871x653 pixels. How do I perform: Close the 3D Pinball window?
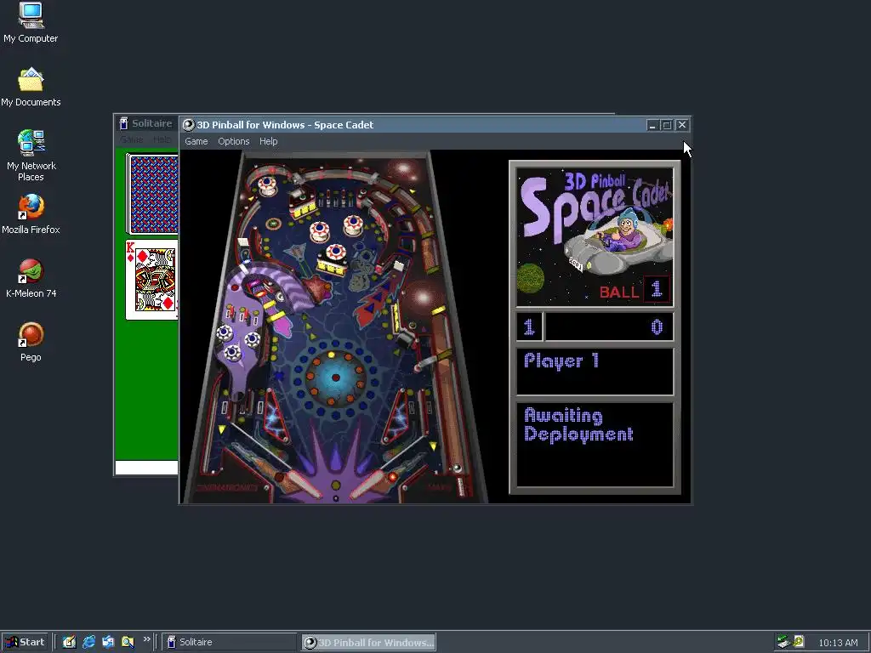(682, 125)
